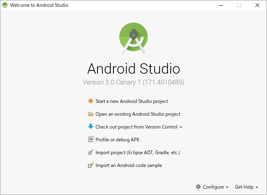Choose Import project (Eclipse ADT, Gradle, etc.)
The height and width of the screenshot is (195, 267).
pyautogui.click(x=137, y=153)
